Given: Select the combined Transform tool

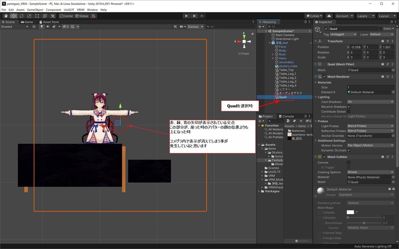Looking at the screenshot, I should tap(45, 16).
